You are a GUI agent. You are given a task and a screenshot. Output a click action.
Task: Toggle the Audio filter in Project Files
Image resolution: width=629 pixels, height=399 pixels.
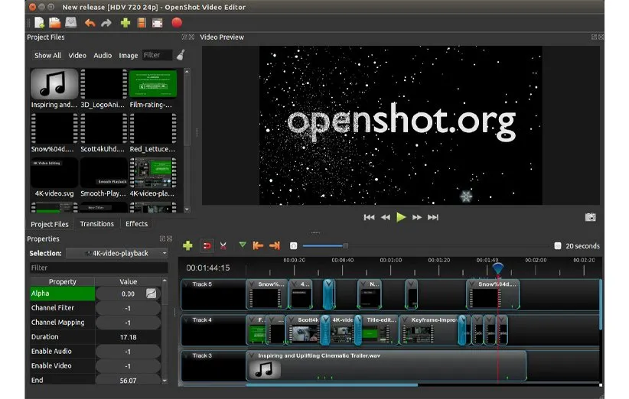tap(103, 55)
